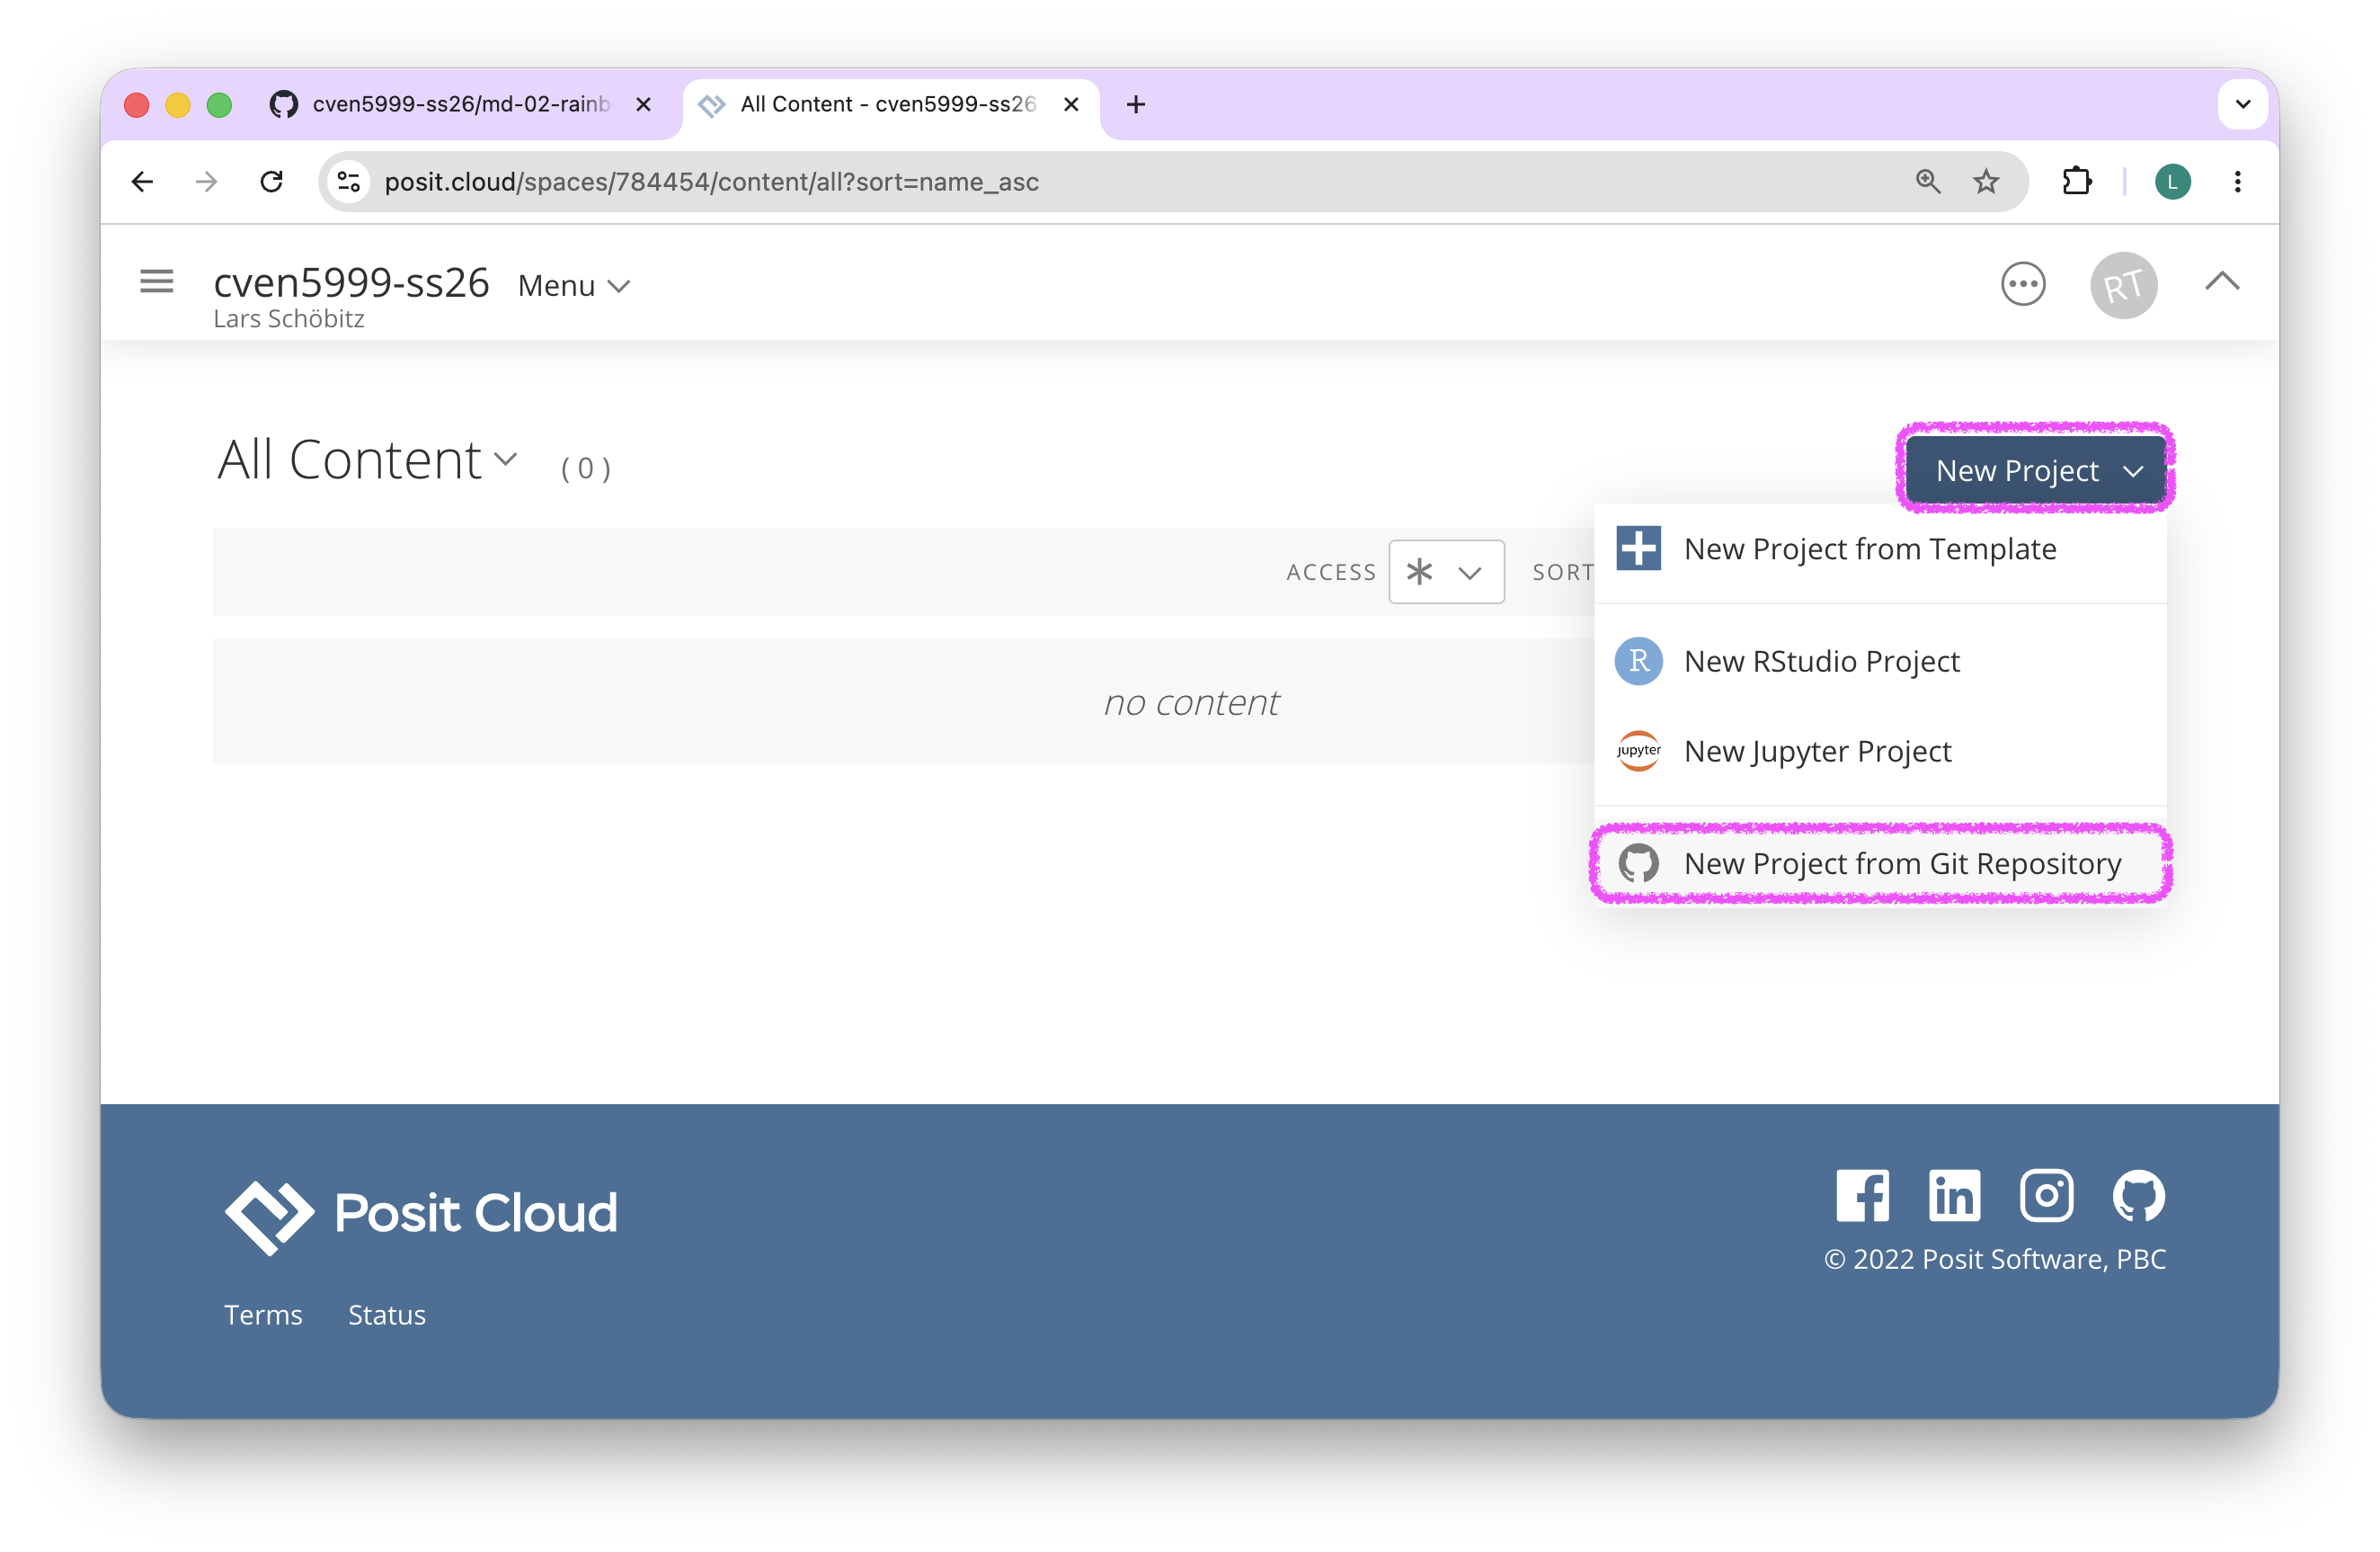Open the green L Chrome profile icon
The width and height of the screenshot is (2380, 1552).
coord(2172,181)
